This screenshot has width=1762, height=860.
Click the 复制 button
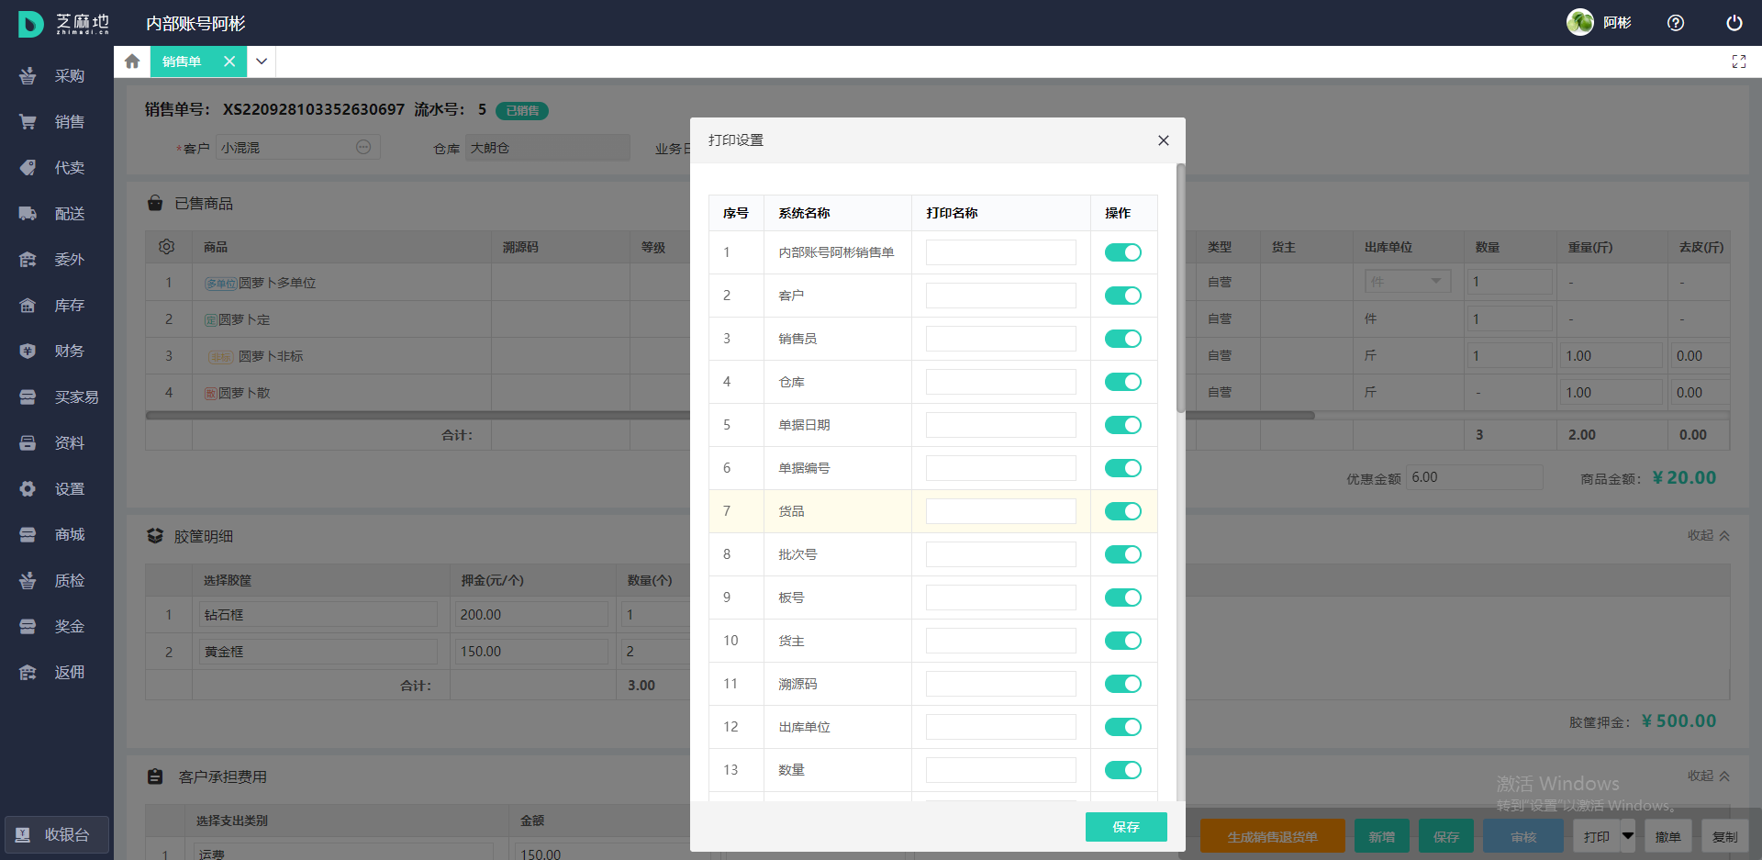(1724, 836)
